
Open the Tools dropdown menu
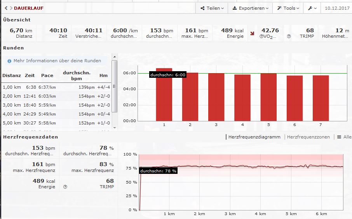click(x=288, y=8)
